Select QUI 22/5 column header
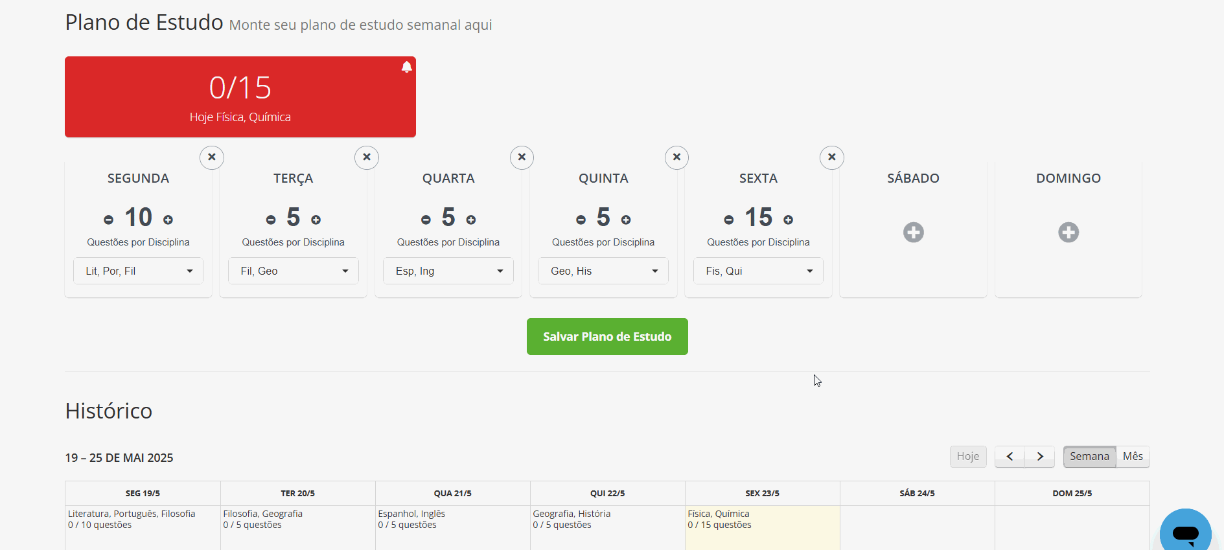Image resolution: width=1224 pixels, height=550 pixels. (x=607, y=493)
